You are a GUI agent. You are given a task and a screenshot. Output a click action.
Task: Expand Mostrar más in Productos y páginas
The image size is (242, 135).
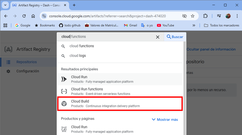(x=165, y=120)
